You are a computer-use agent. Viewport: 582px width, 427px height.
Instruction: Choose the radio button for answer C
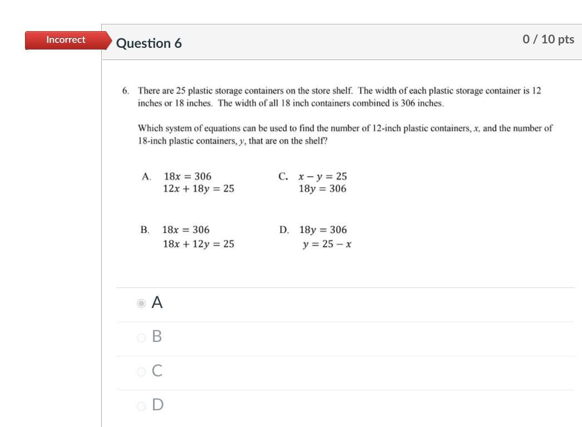click(141, 371)
